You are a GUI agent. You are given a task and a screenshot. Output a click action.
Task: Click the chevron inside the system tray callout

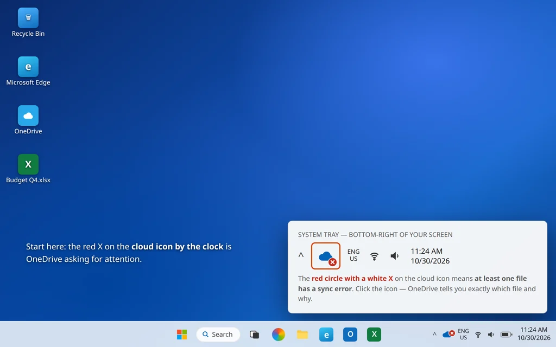point(301,255)
